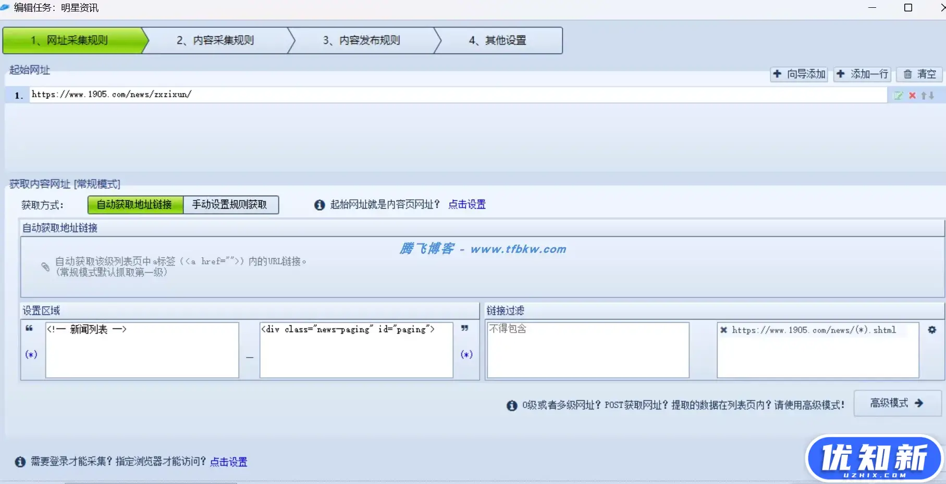The width and height of the screenshot is (946, 484).
Task: Click the info icon next to 起始网址就是内容页网址
Action: point(320,205)
